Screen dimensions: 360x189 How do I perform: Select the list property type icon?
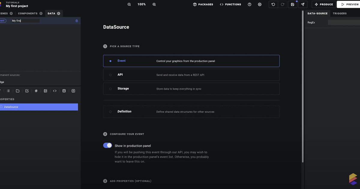point(8,91)
